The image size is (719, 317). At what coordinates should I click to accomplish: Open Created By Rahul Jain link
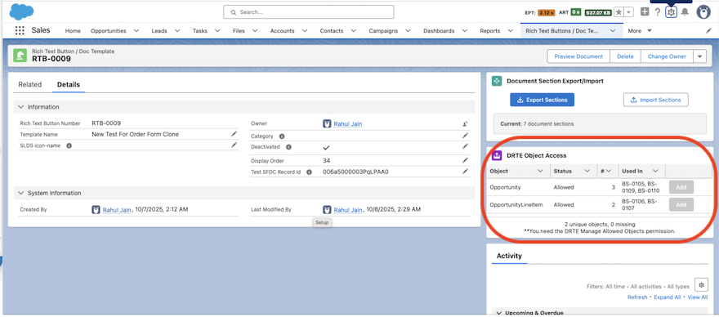pos(117,210)
